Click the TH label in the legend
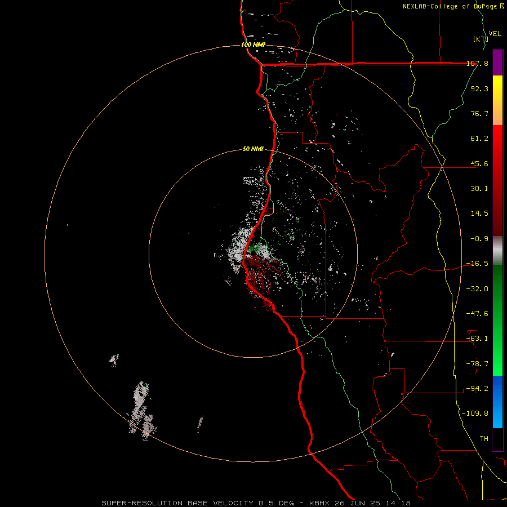 coord(484,439)
